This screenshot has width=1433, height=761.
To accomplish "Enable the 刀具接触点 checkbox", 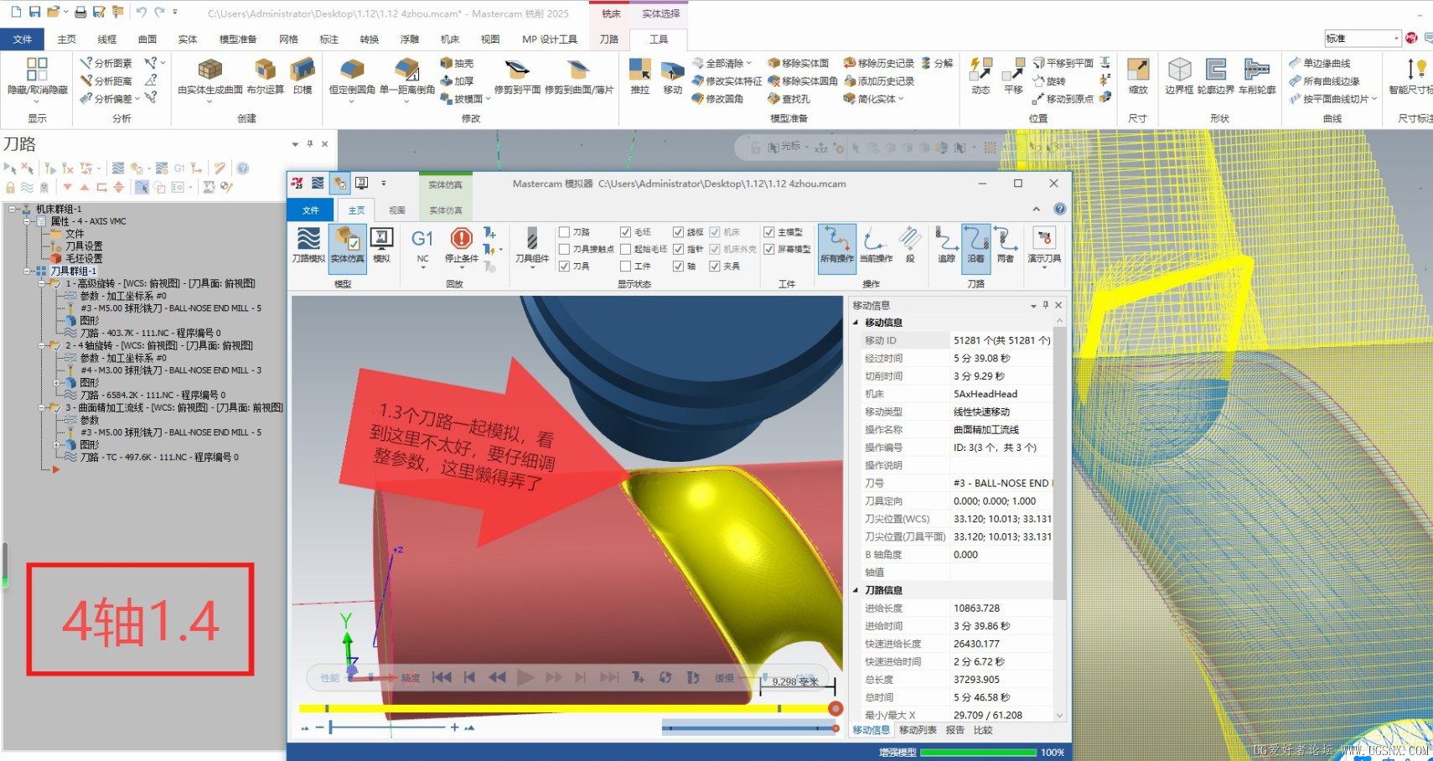I will (564, 249).
